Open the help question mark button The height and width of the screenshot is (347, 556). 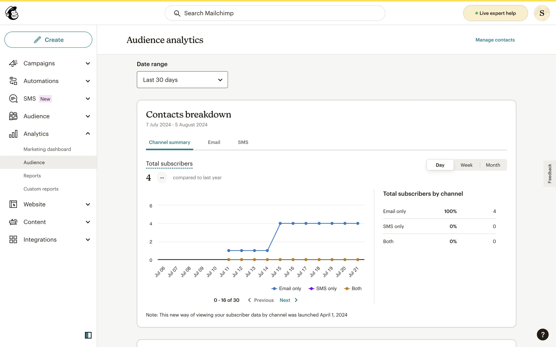point(542,335)
